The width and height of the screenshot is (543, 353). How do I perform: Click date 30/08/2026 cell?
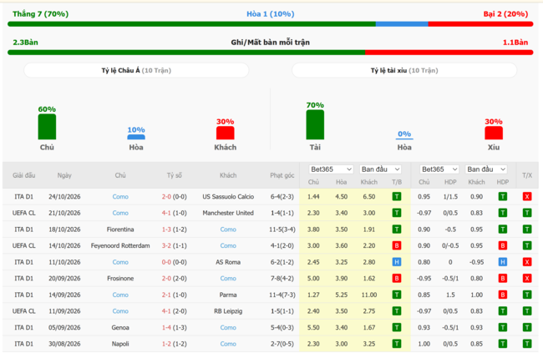pos(64,344)
